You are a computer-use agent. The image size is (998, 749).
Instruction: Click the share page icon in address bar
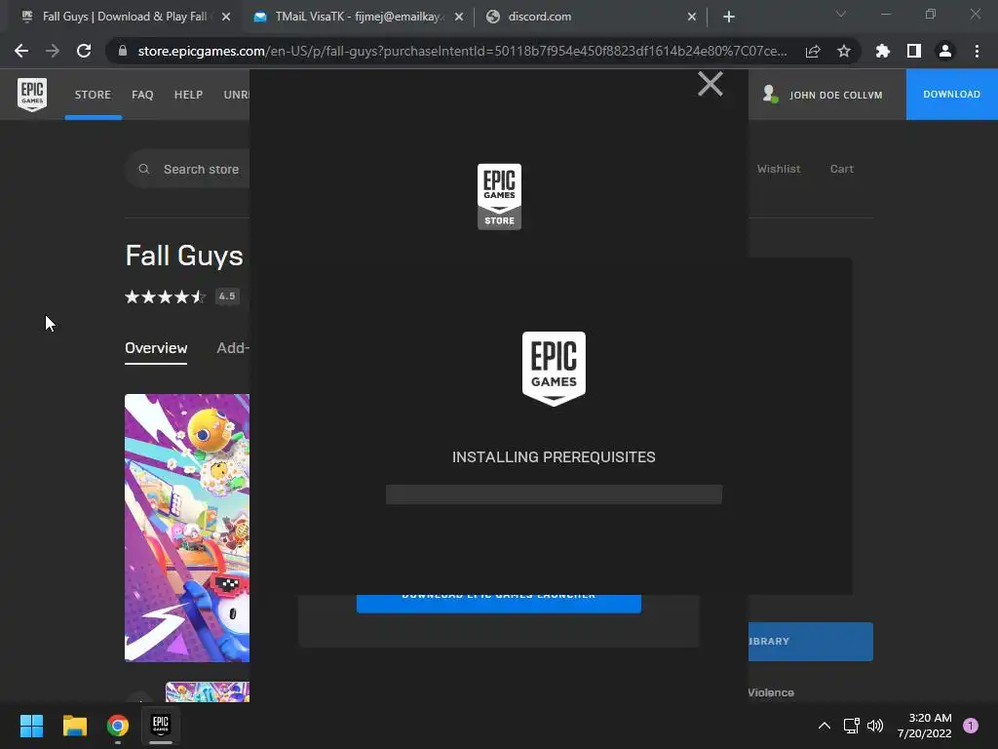(813, 51)
